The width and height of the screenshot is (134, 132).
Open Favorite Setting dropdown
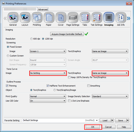point(60,120)
